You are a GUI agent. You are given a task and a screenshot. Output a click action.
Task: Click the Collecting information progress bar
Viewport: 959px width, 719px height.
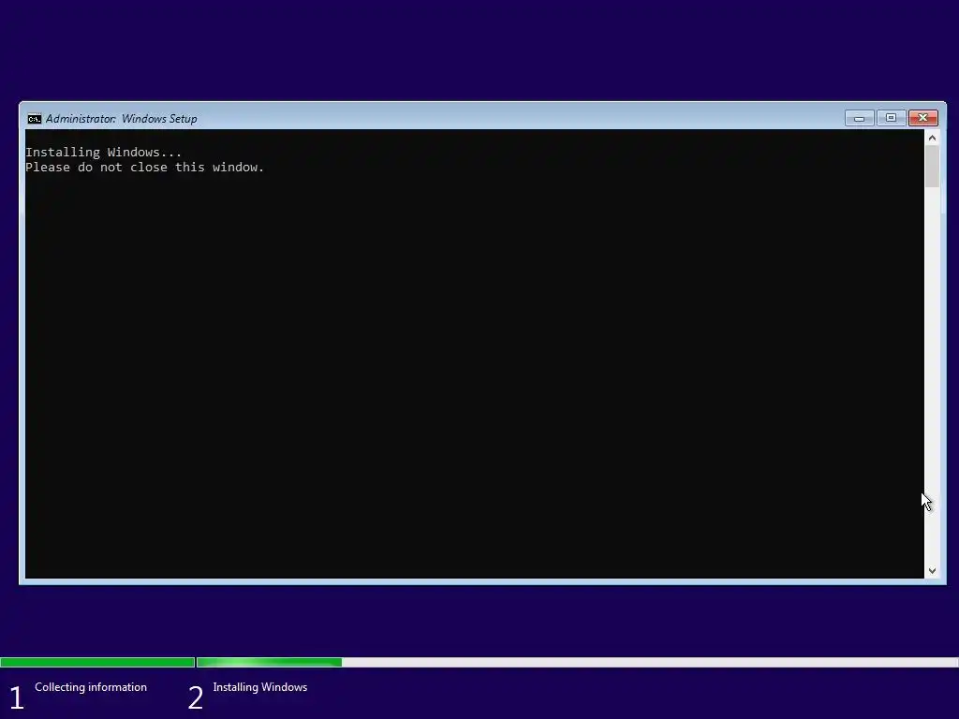tap(97, 662)
